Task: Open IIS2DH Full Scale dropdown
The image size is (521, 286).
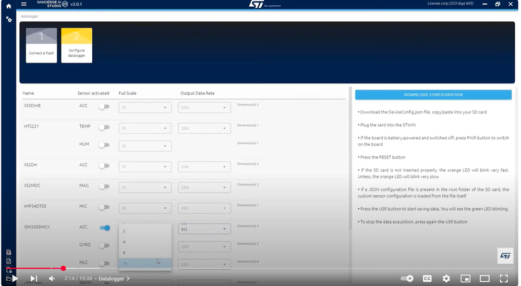Action: tap(145, 167)
